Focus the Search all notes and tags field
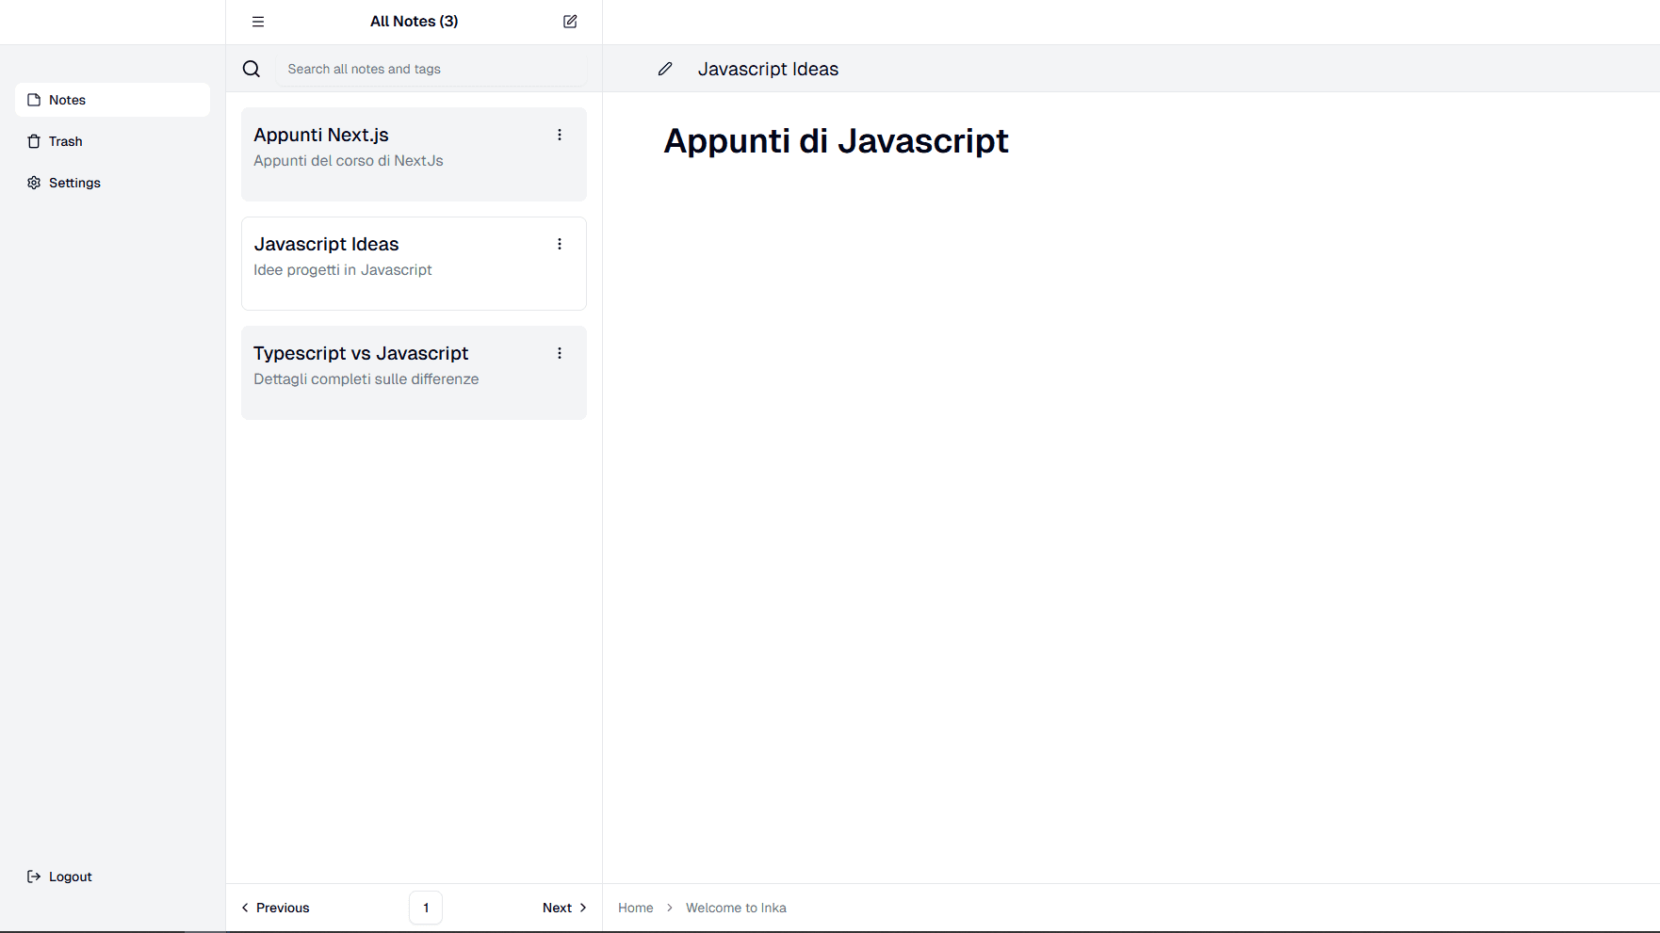Screen dimensions: 1660x933 click(431, 69)
